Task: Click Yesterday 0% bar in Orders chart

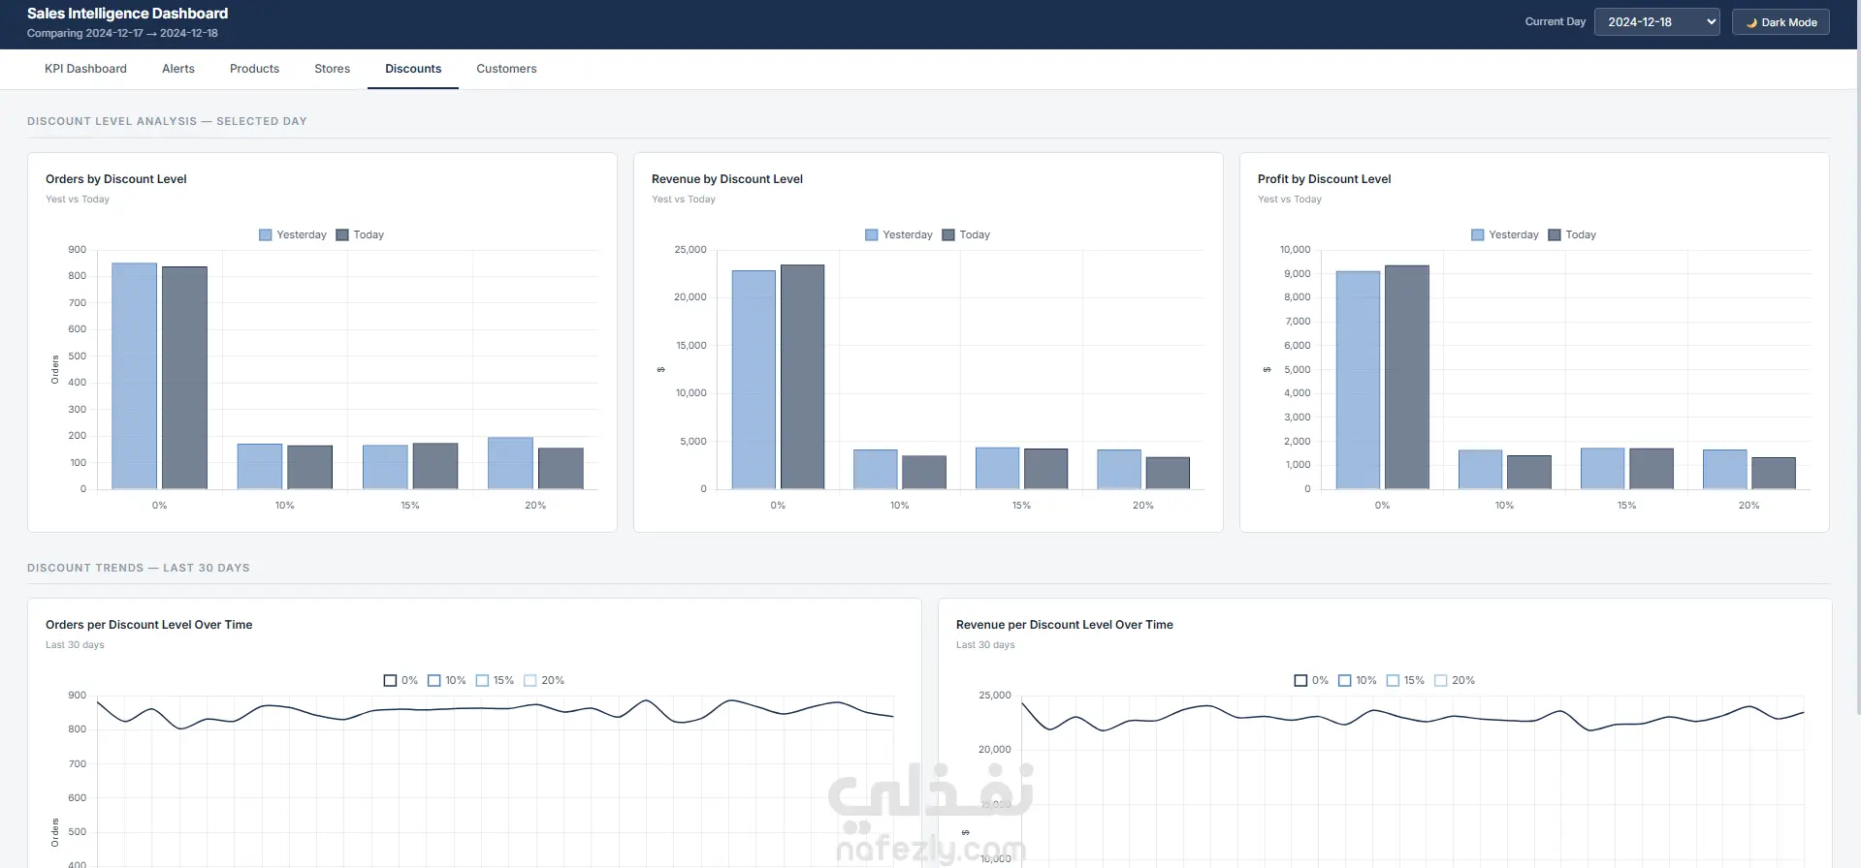Action: coord(134,376)
